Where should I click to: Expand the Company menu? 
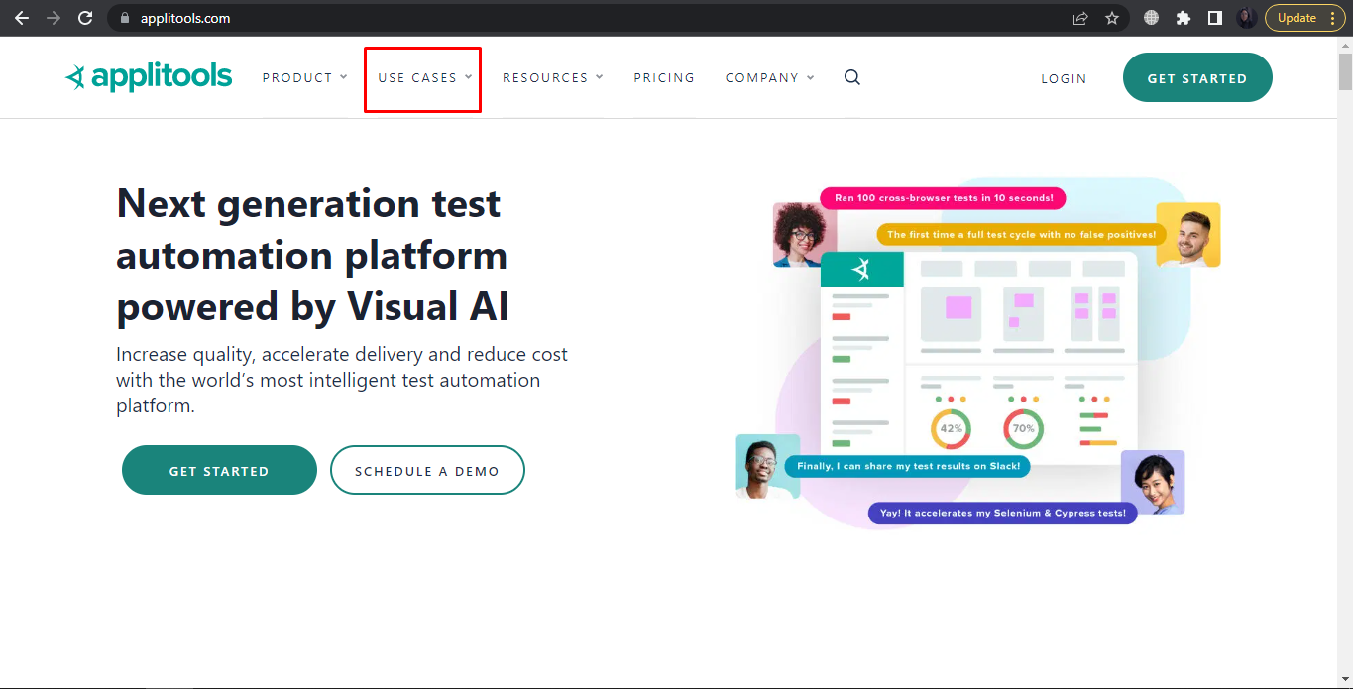click(770, 77)
